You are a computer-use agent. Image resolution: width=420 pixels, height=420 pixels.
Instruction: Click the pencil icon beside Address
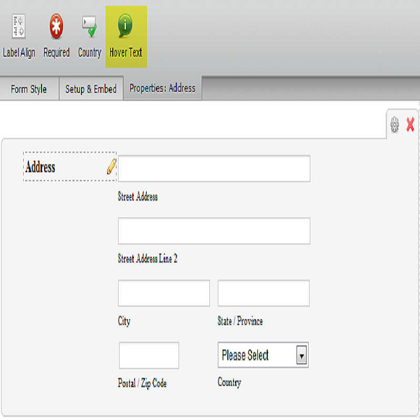[111, 167]
